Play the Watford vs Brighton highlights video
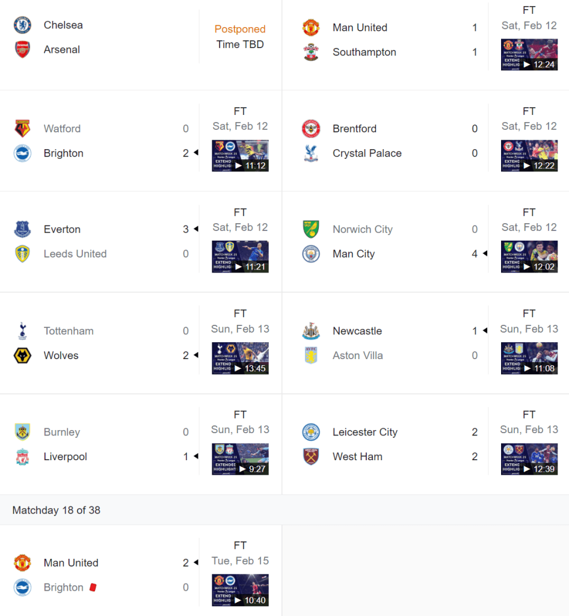This screenshot has height=616, width=569. click(x=240, y=156)
